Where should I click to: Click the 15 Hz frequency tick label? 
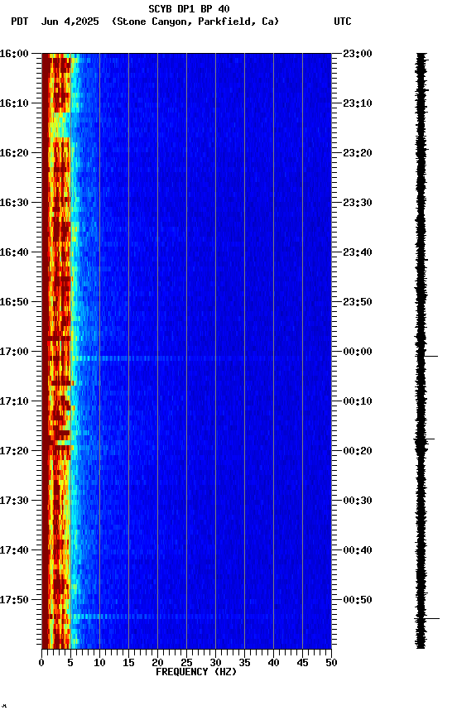(128, 663)
